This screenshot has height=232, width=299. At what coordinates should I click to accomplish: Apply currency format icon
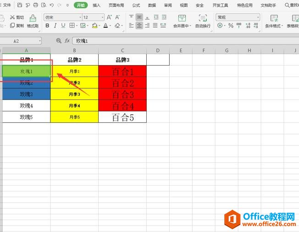[220, 25]
